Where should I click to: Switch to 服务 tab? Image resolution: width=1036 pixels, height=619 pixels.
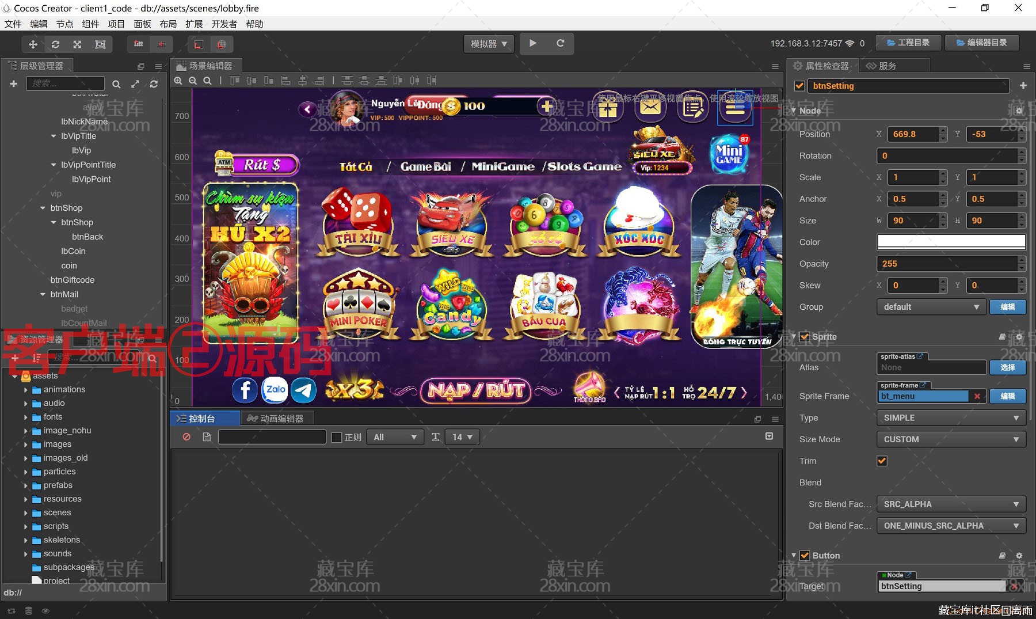click(x=881, y=66)
